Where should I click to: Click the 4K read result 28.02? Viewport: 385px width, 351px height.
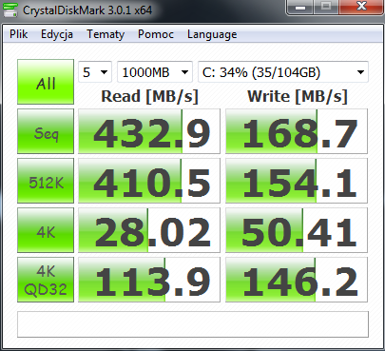click(x=149, y=230)
